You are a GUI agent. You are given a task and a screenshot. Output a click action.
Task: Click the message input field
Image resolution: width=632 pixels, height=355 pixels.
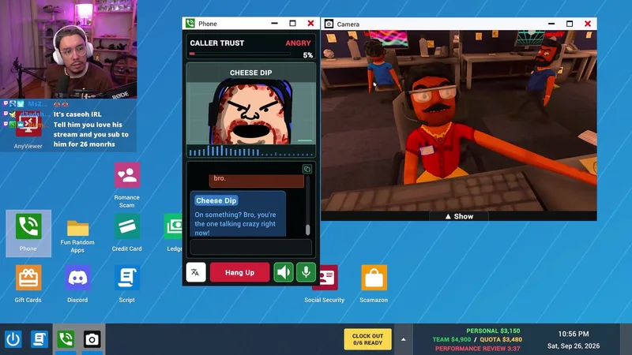click(250, 247)
